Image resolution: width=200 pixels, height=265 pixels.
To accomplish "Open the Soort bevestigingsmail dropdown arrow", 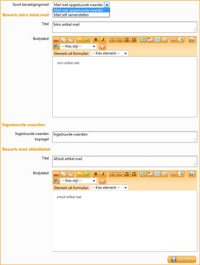I will coord(107,5).
